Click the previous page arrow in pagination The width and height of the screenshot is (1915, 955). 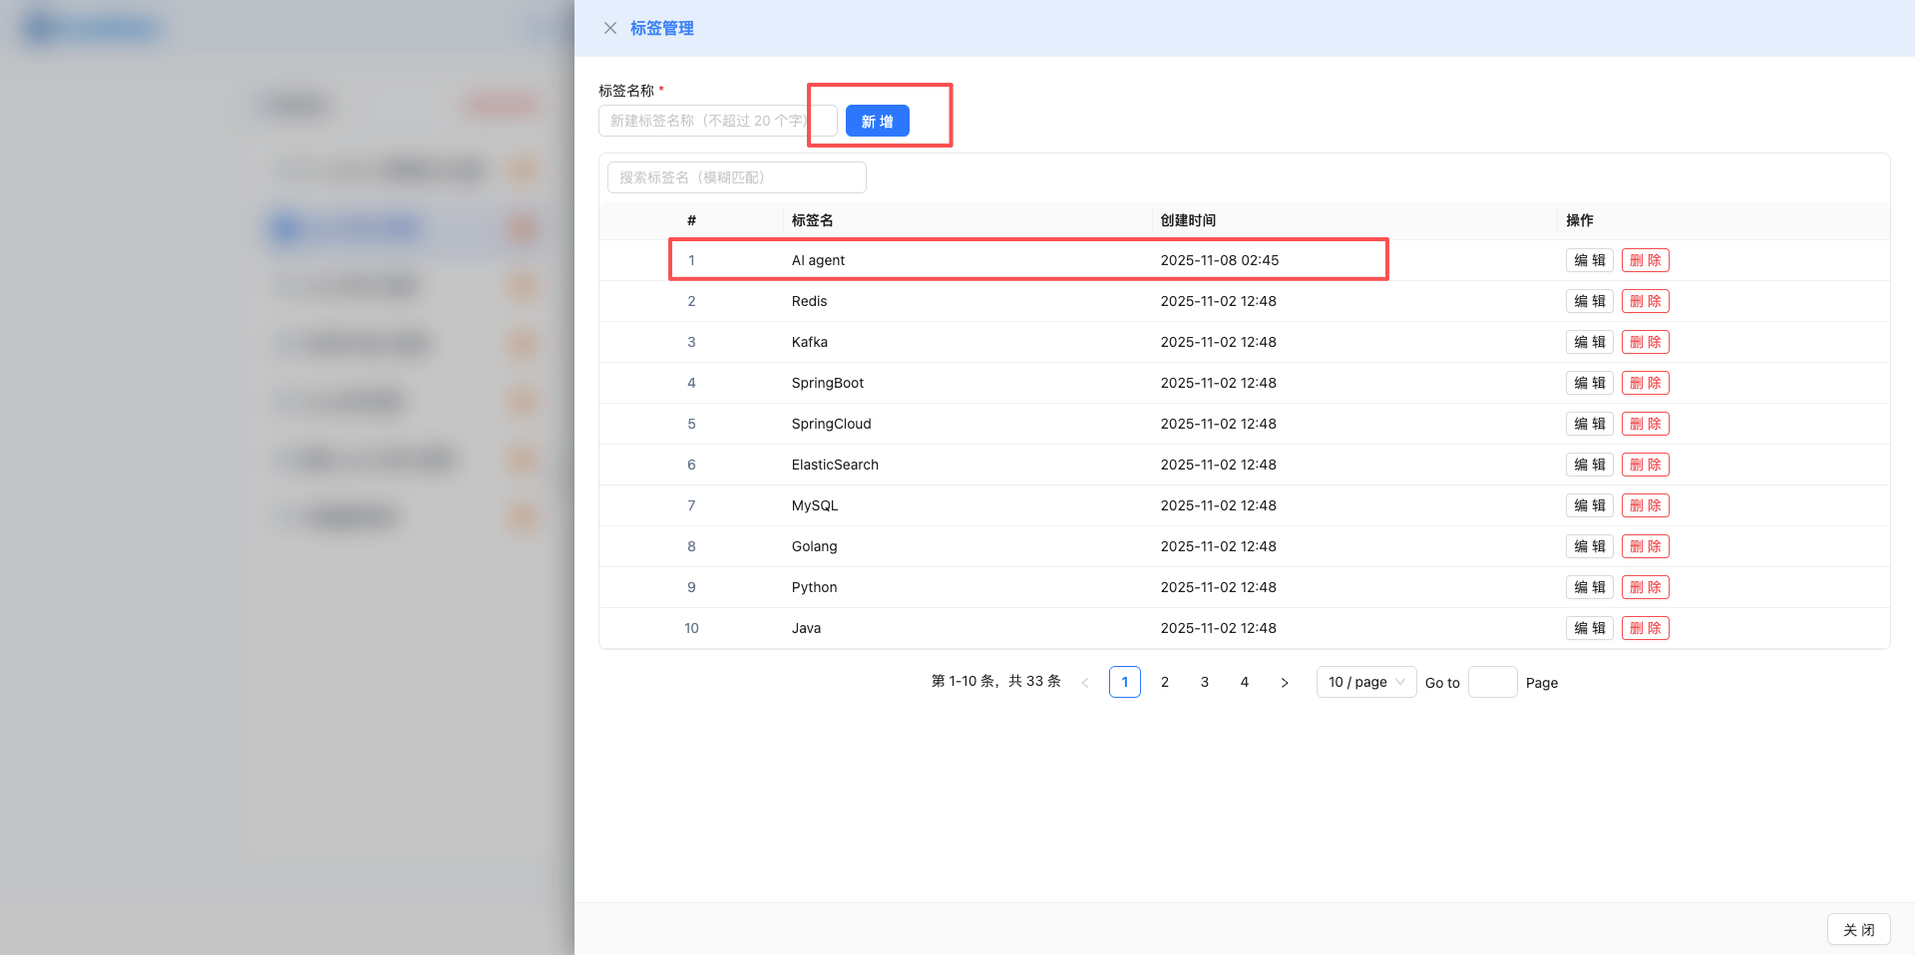(x=1085, y=683)
